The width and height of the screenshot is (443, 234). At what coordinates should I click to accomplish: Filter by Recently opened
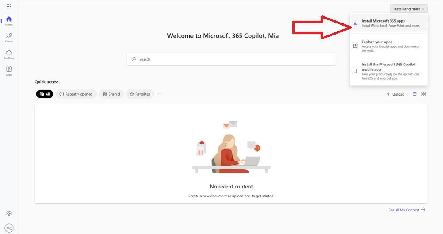(76, 94)
